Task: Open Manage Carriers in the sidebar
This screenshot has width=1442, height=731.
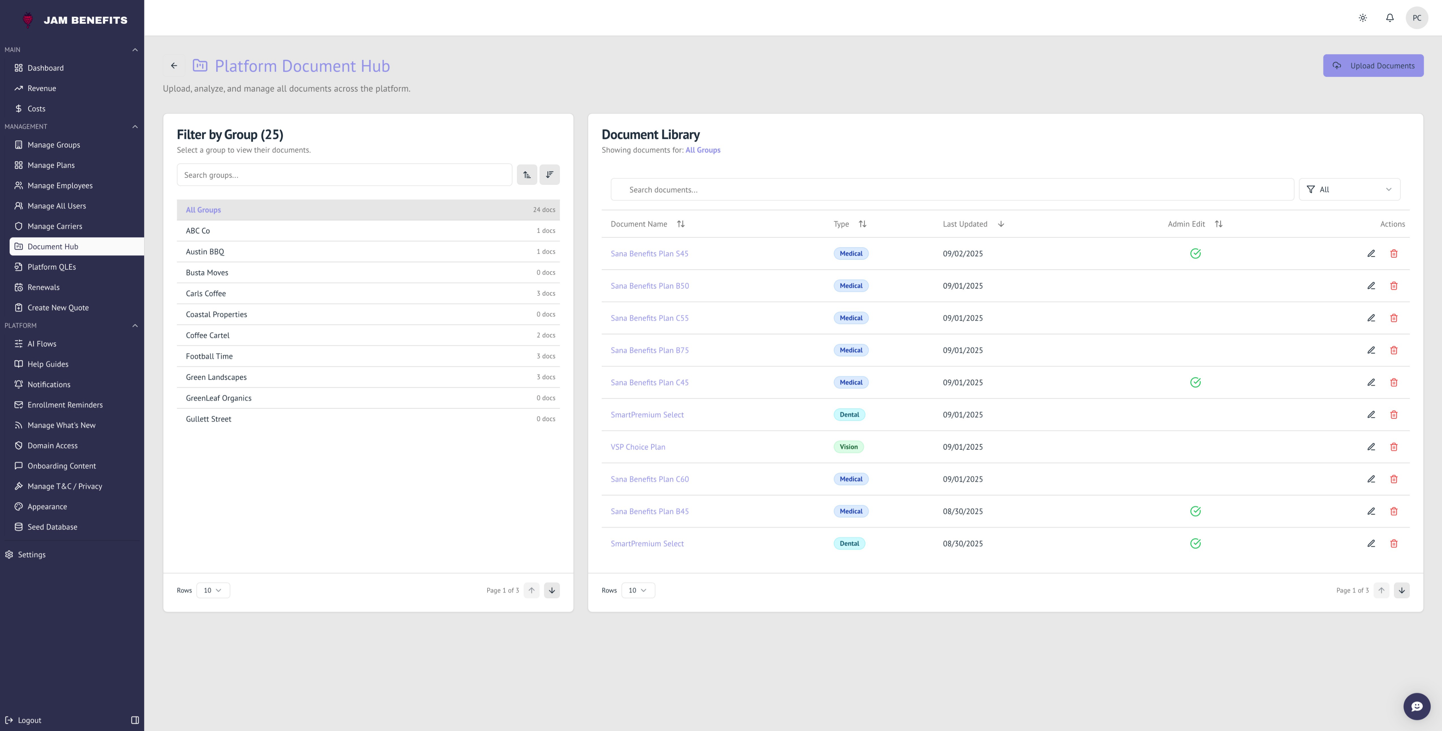Action: (x=55, y=226)
